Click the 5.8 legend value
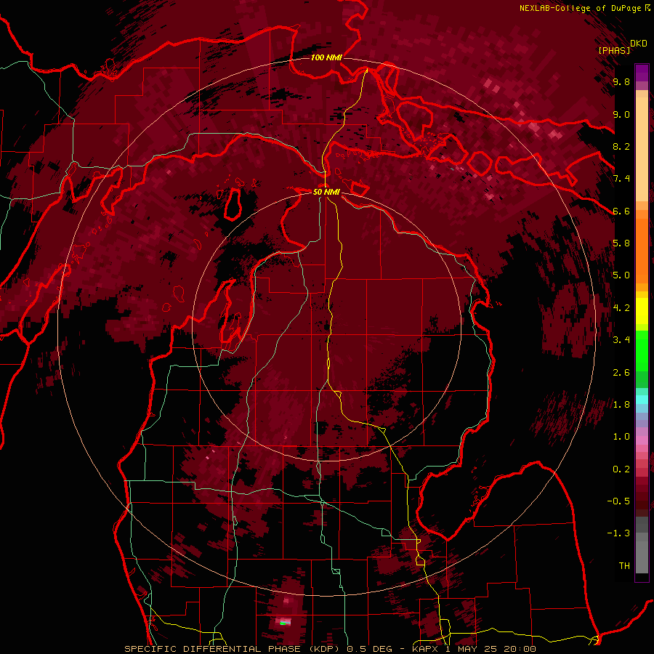The width and height of the screenshot is (654, 654). (x=621, y=243)
